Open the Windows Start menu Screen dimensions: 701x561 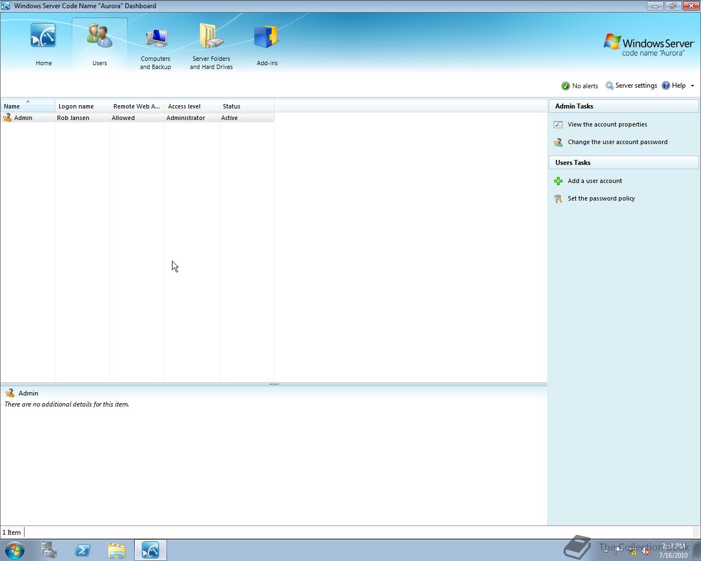(x=15, y=550)
